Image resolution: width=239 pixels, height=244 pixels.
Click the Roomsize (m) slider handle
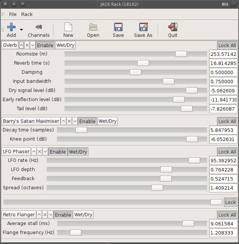pyautogui.click(x=181, y=54)
